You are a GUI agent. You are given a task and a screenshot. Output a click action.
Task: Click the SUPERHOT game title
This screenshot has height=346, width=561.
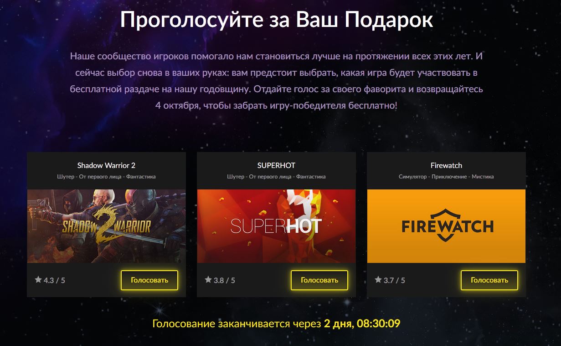pyautogui.click(x=276, y=165)
